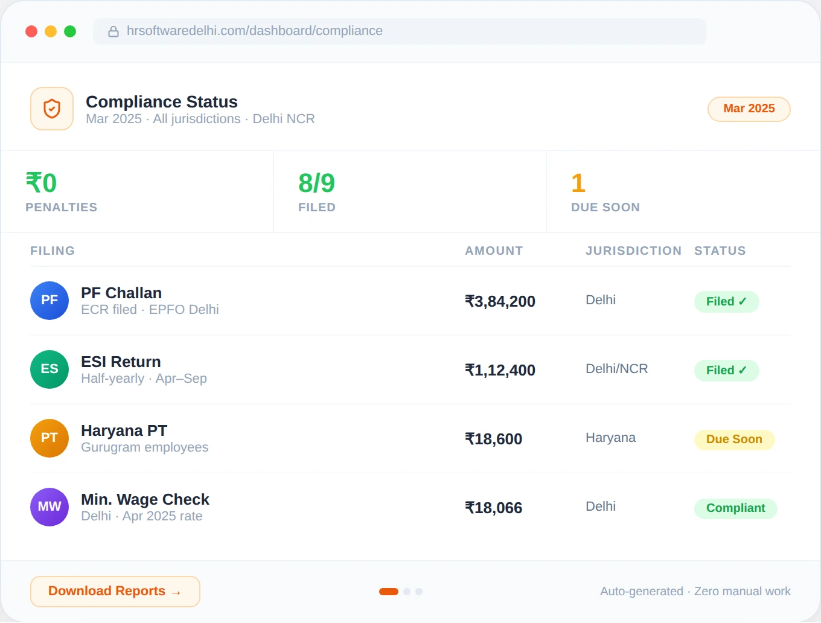Expand the ESI Return row details
The image size is (821, 623).
[362, 369]
